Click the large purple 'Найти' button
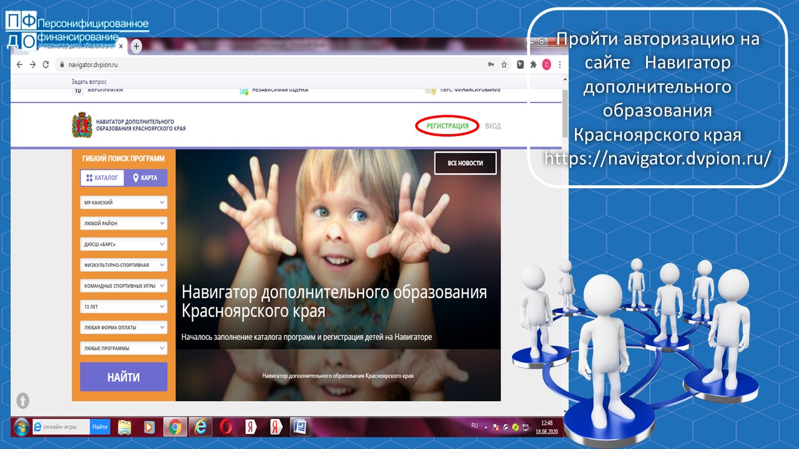Image resolution: width=799 pixels, height=449 pixels. click(124, 377)
